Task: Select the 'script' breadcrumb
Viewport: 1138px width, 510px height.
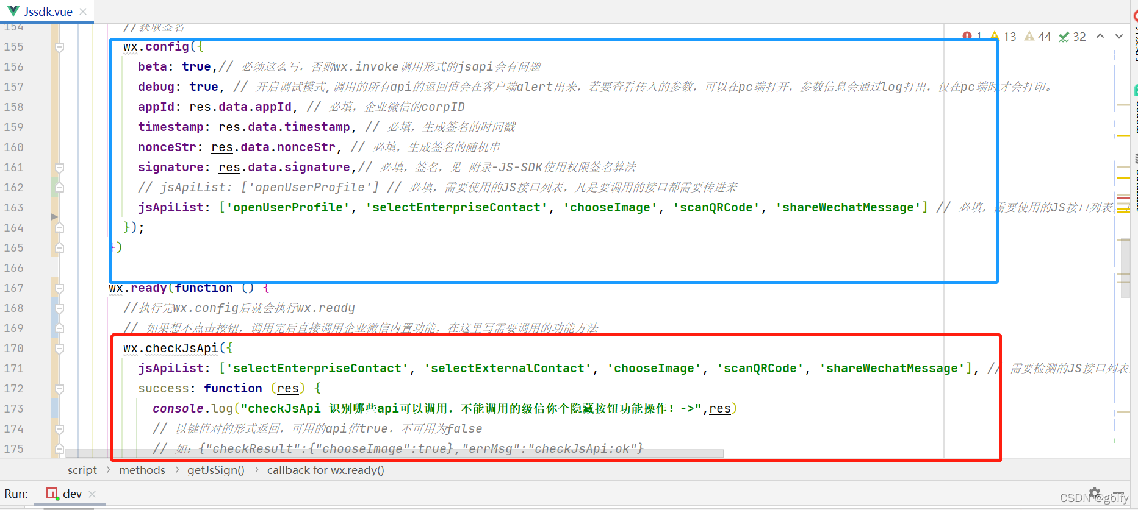Action: coord(82,470)
